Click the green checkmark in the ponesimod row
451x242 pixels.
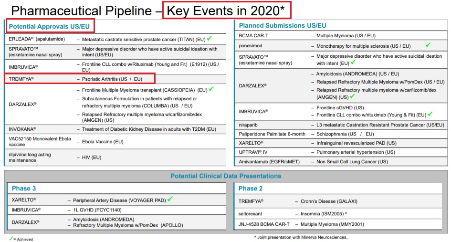tap(428, 45)
